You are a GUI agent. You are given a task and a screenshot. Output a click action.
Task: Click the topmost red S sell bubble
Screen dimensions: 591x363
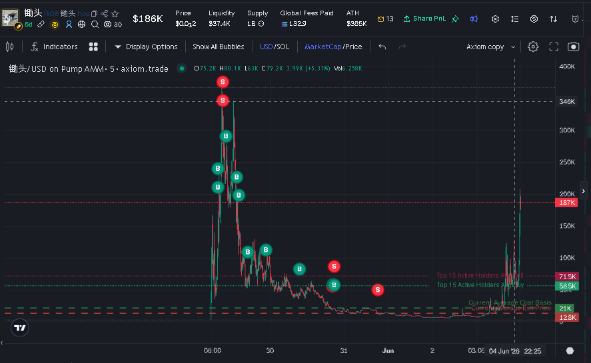(223, 82)
